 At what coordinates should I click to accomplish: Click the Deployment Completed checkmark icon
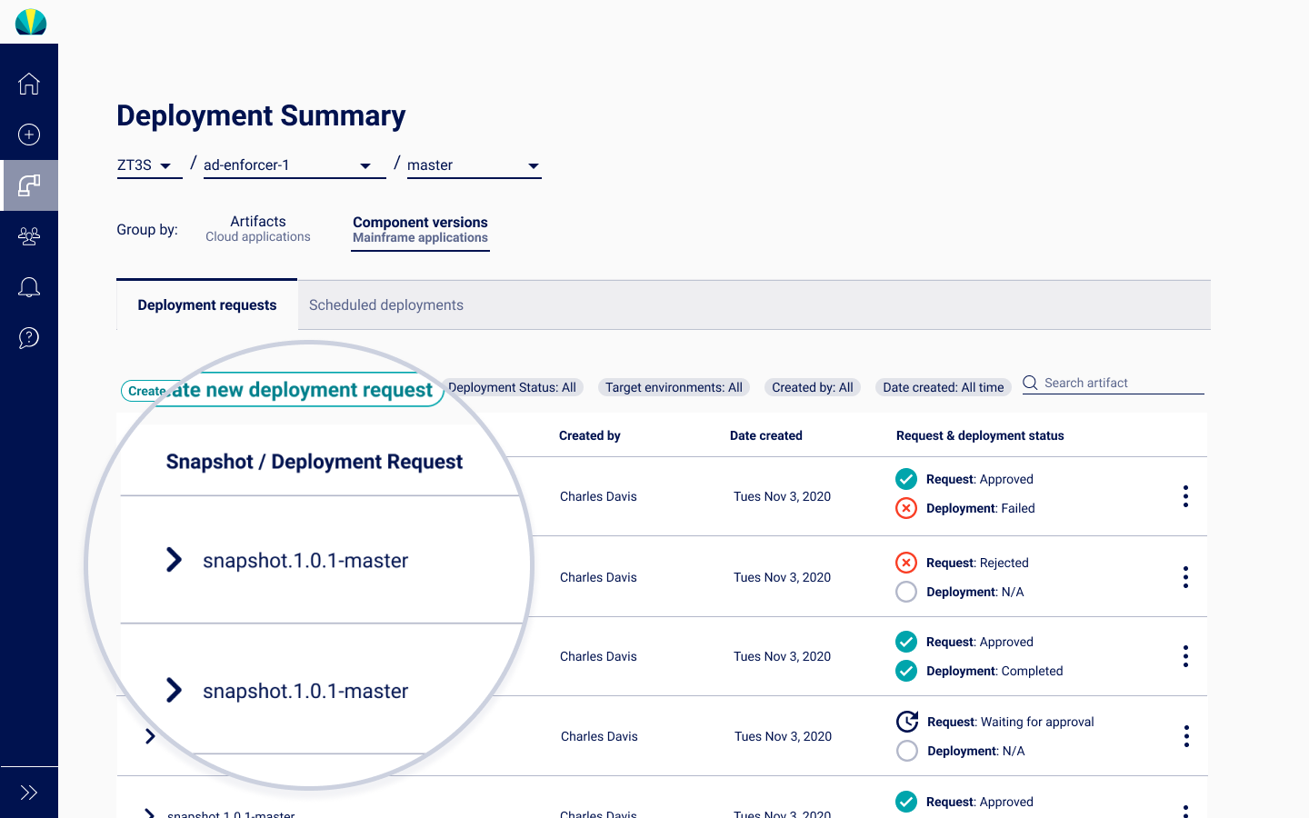(x=906, y=671)
